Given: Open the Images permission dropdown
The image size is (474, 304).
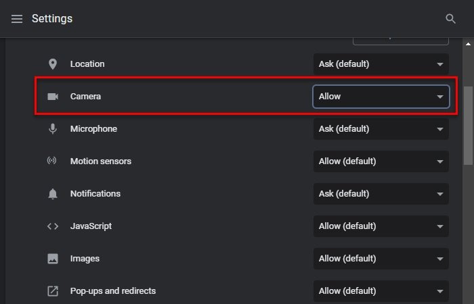Looking at the screenshot, I should [381, 259].
